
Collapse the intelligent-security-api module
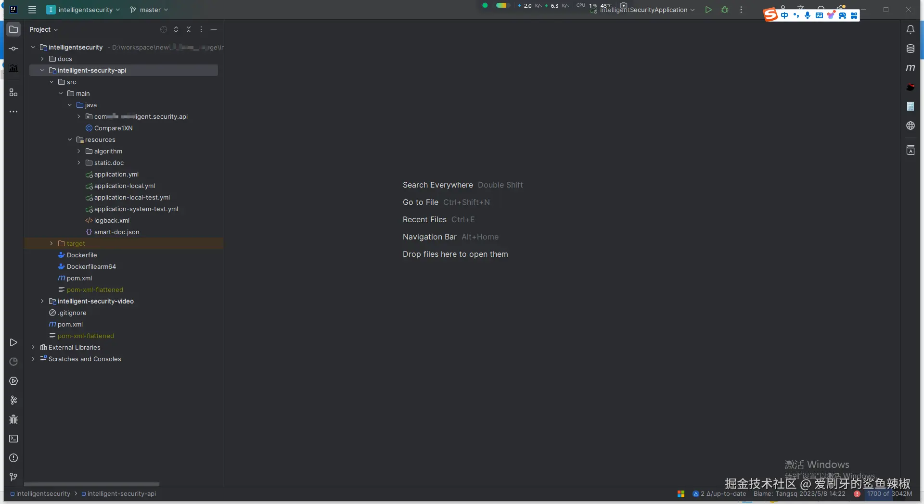point(42,70)
